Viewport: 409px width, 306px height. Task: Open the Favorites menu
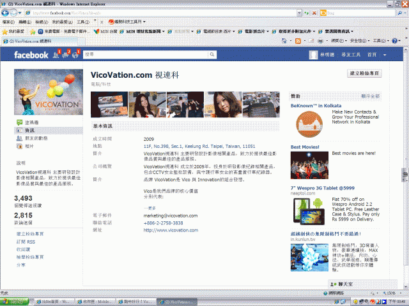(63, 22)
